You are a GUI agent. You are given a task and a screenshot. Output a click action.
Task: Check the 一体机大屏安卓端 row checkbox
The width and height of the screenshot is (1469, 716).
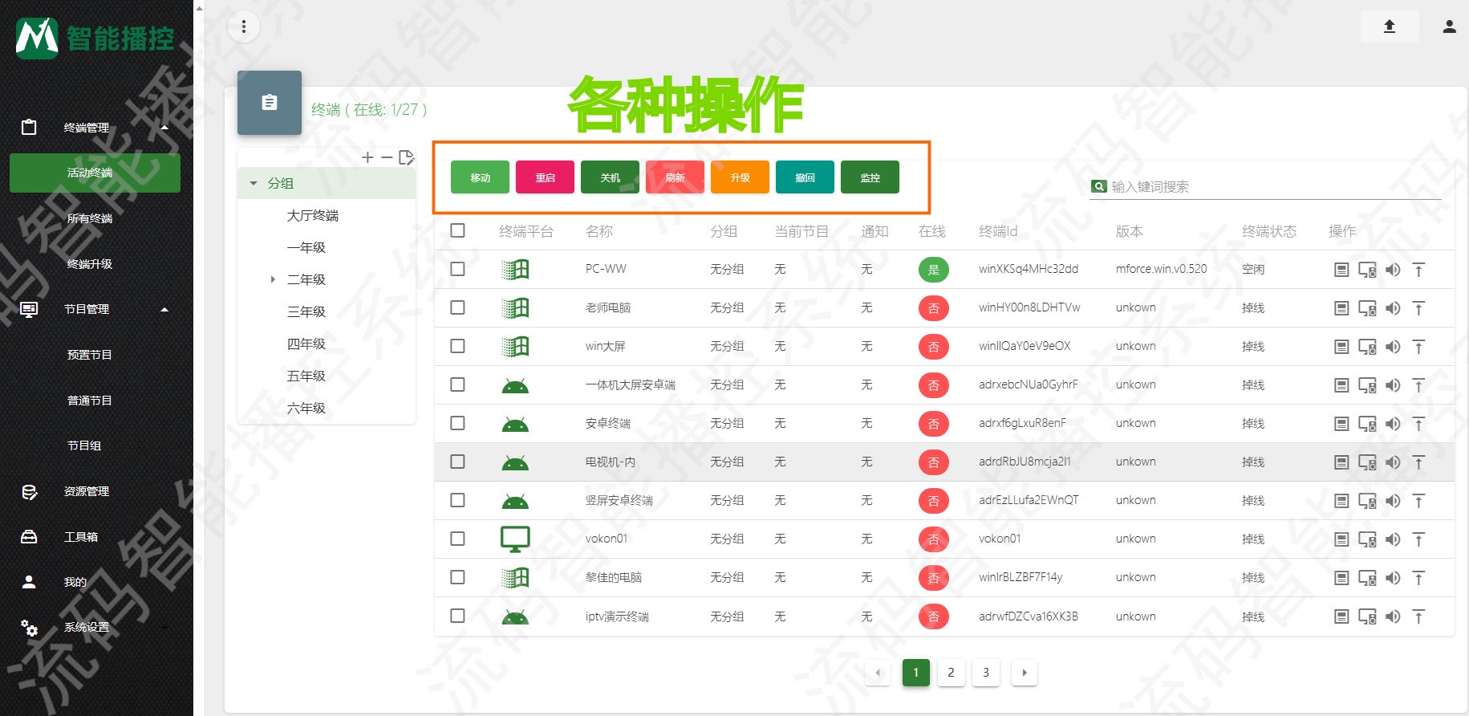[x=457, y=384]
